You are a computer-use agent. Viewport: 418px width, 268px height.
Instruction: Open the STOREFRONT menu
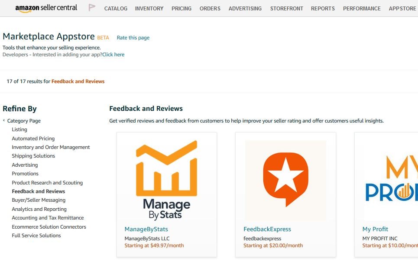tap(287, 9)
